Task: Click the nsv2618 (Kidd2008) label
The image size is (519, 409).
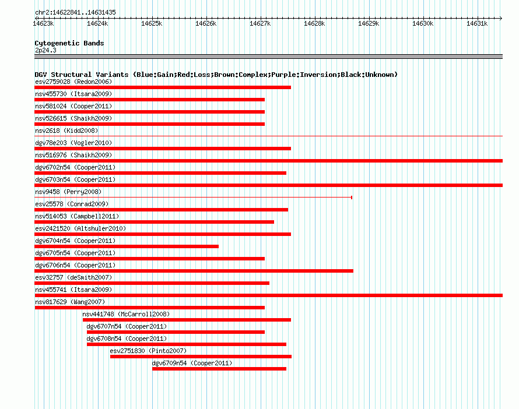Action: coord(66,131)
